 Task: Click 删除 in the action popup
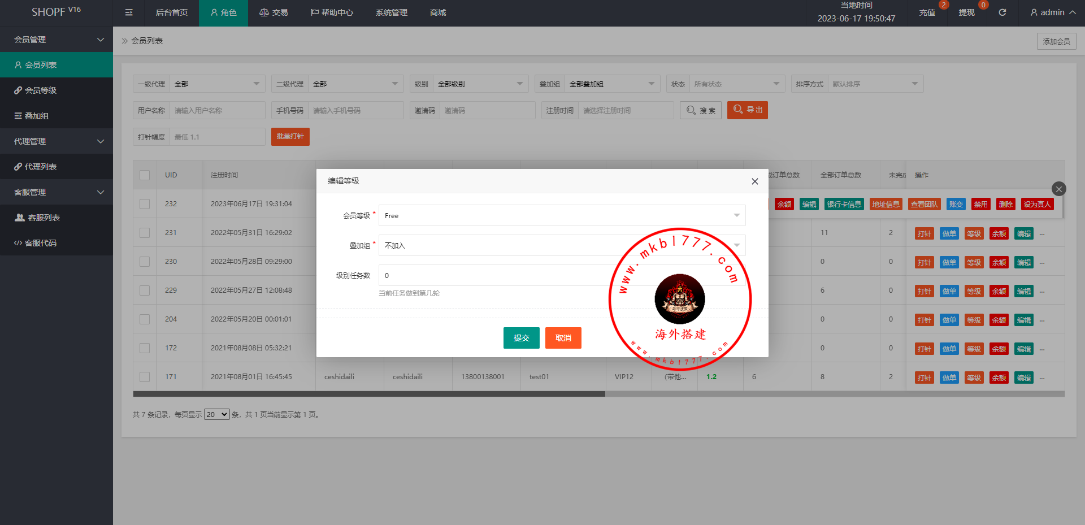(x=1006, y=204)
